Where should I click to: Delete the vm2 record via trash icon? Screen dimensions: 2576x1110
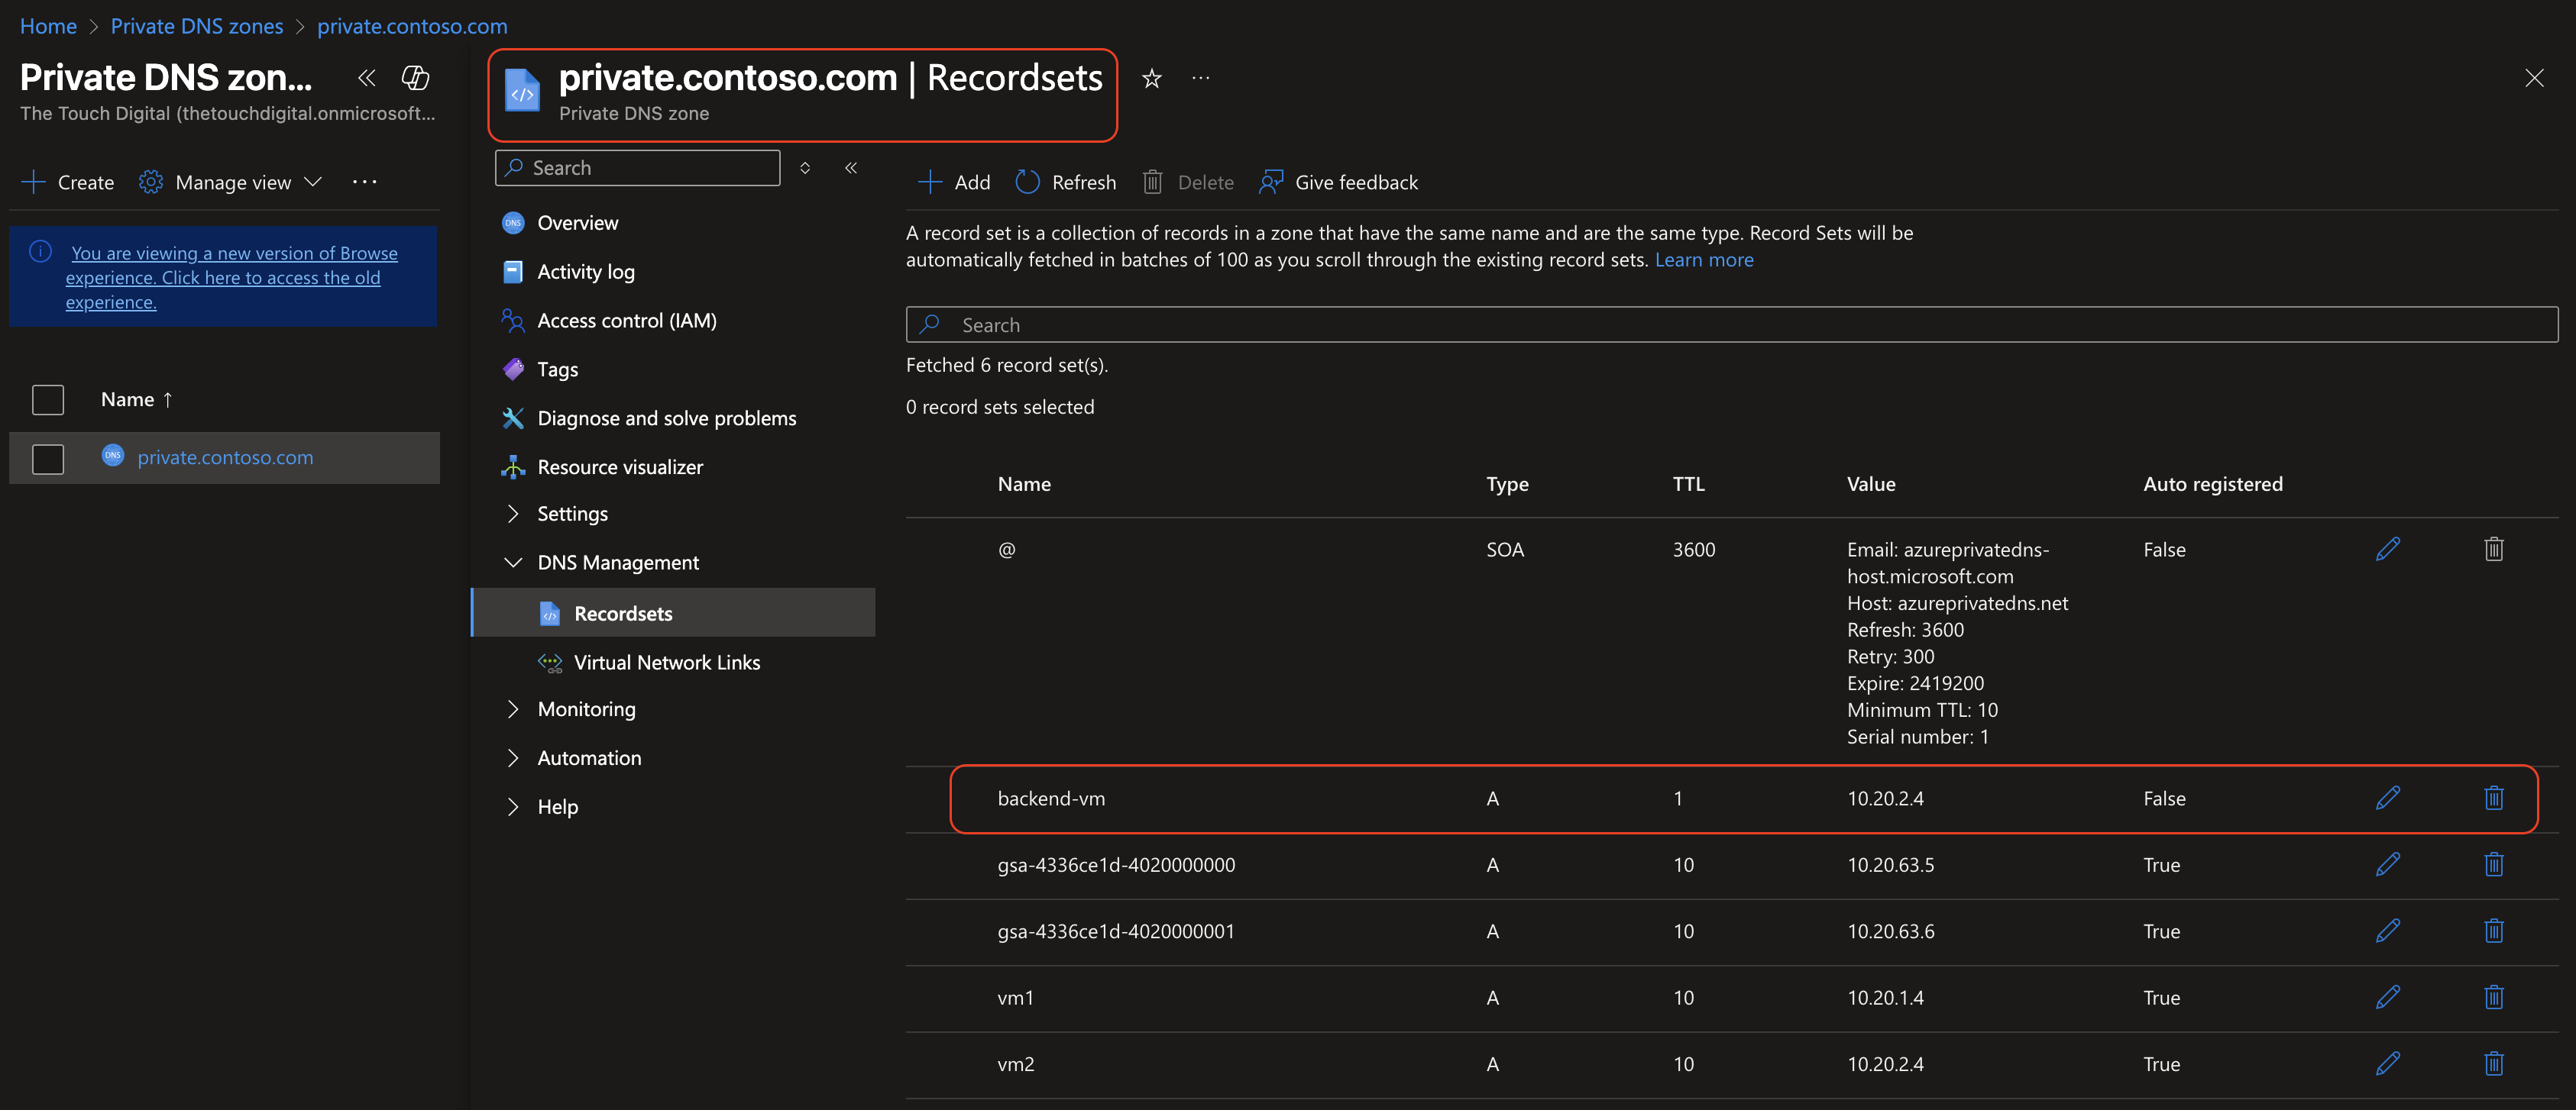point(2494,1063)
